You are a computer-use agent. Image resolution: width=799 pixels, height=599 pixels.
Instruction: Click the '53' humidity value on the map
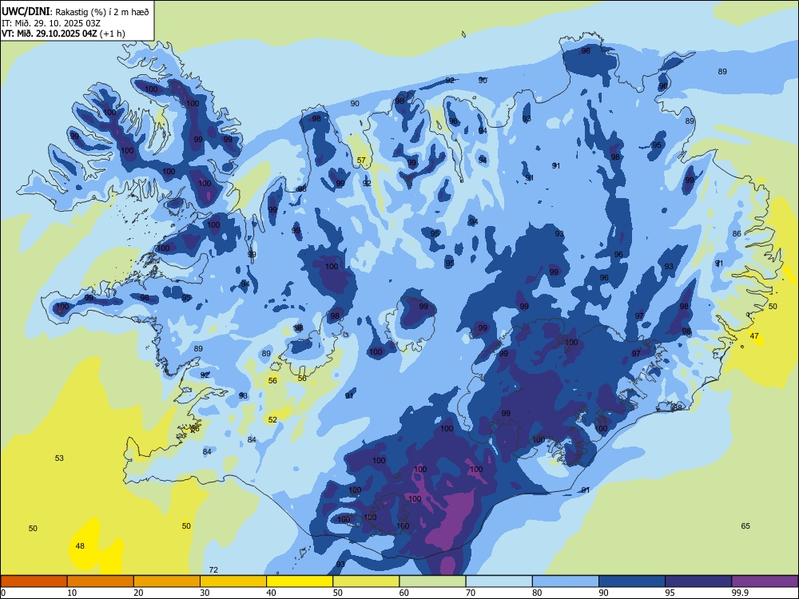tap(59, 458)
